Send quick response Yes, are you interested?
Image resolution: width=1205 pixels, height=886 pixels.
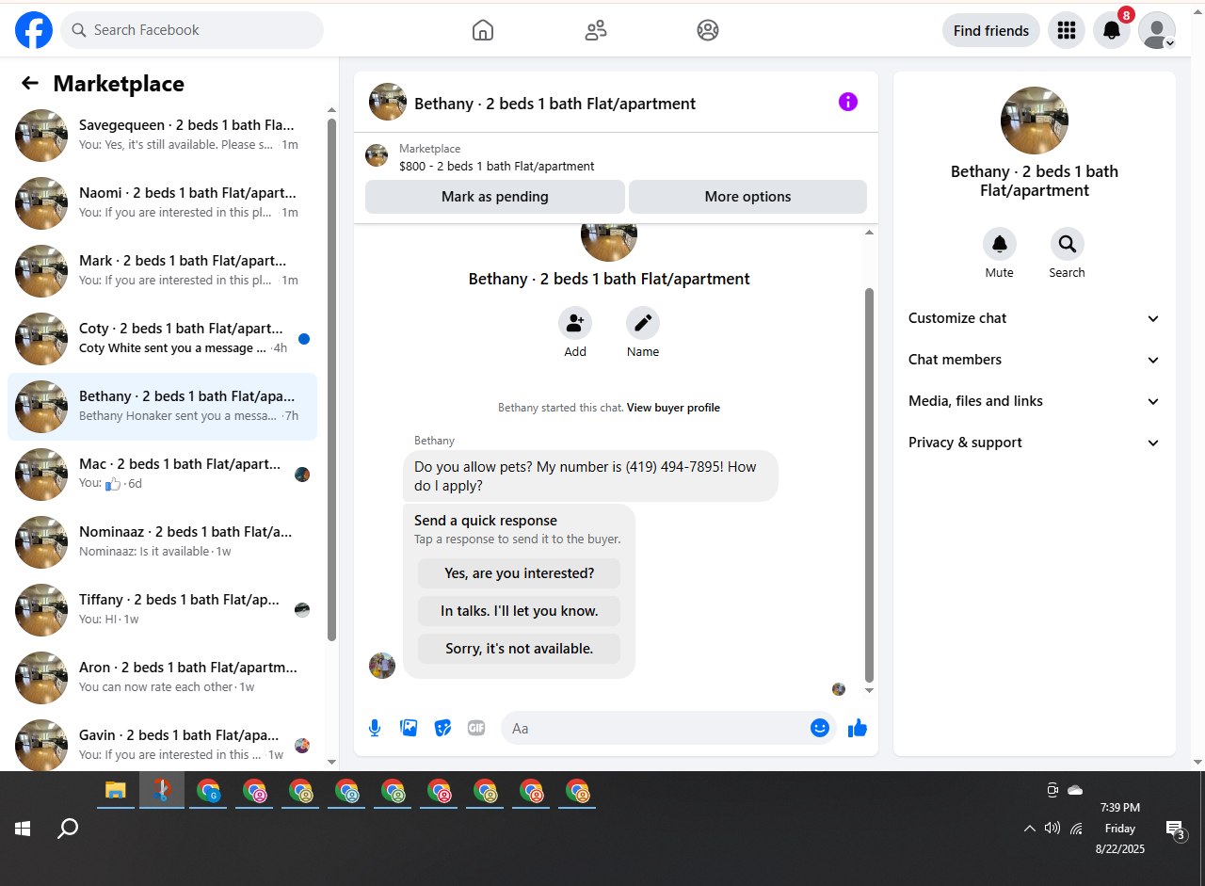pyautogui.click(x=520, y=573)
